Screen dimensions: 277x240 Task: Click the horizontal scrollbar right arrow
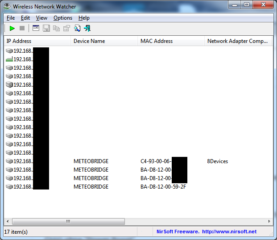pos(269,221)
